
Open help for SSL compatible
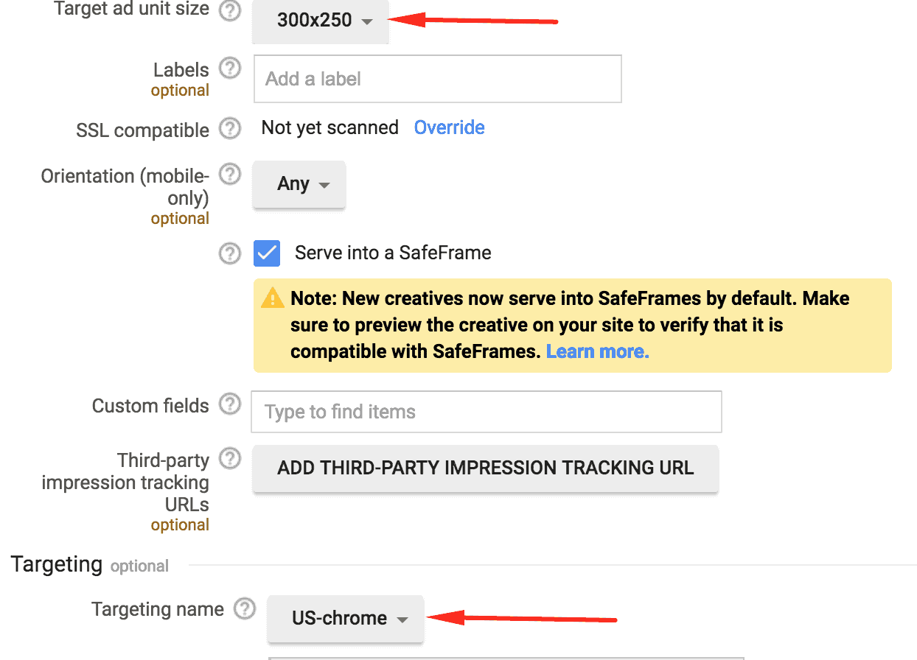(229, 128)
